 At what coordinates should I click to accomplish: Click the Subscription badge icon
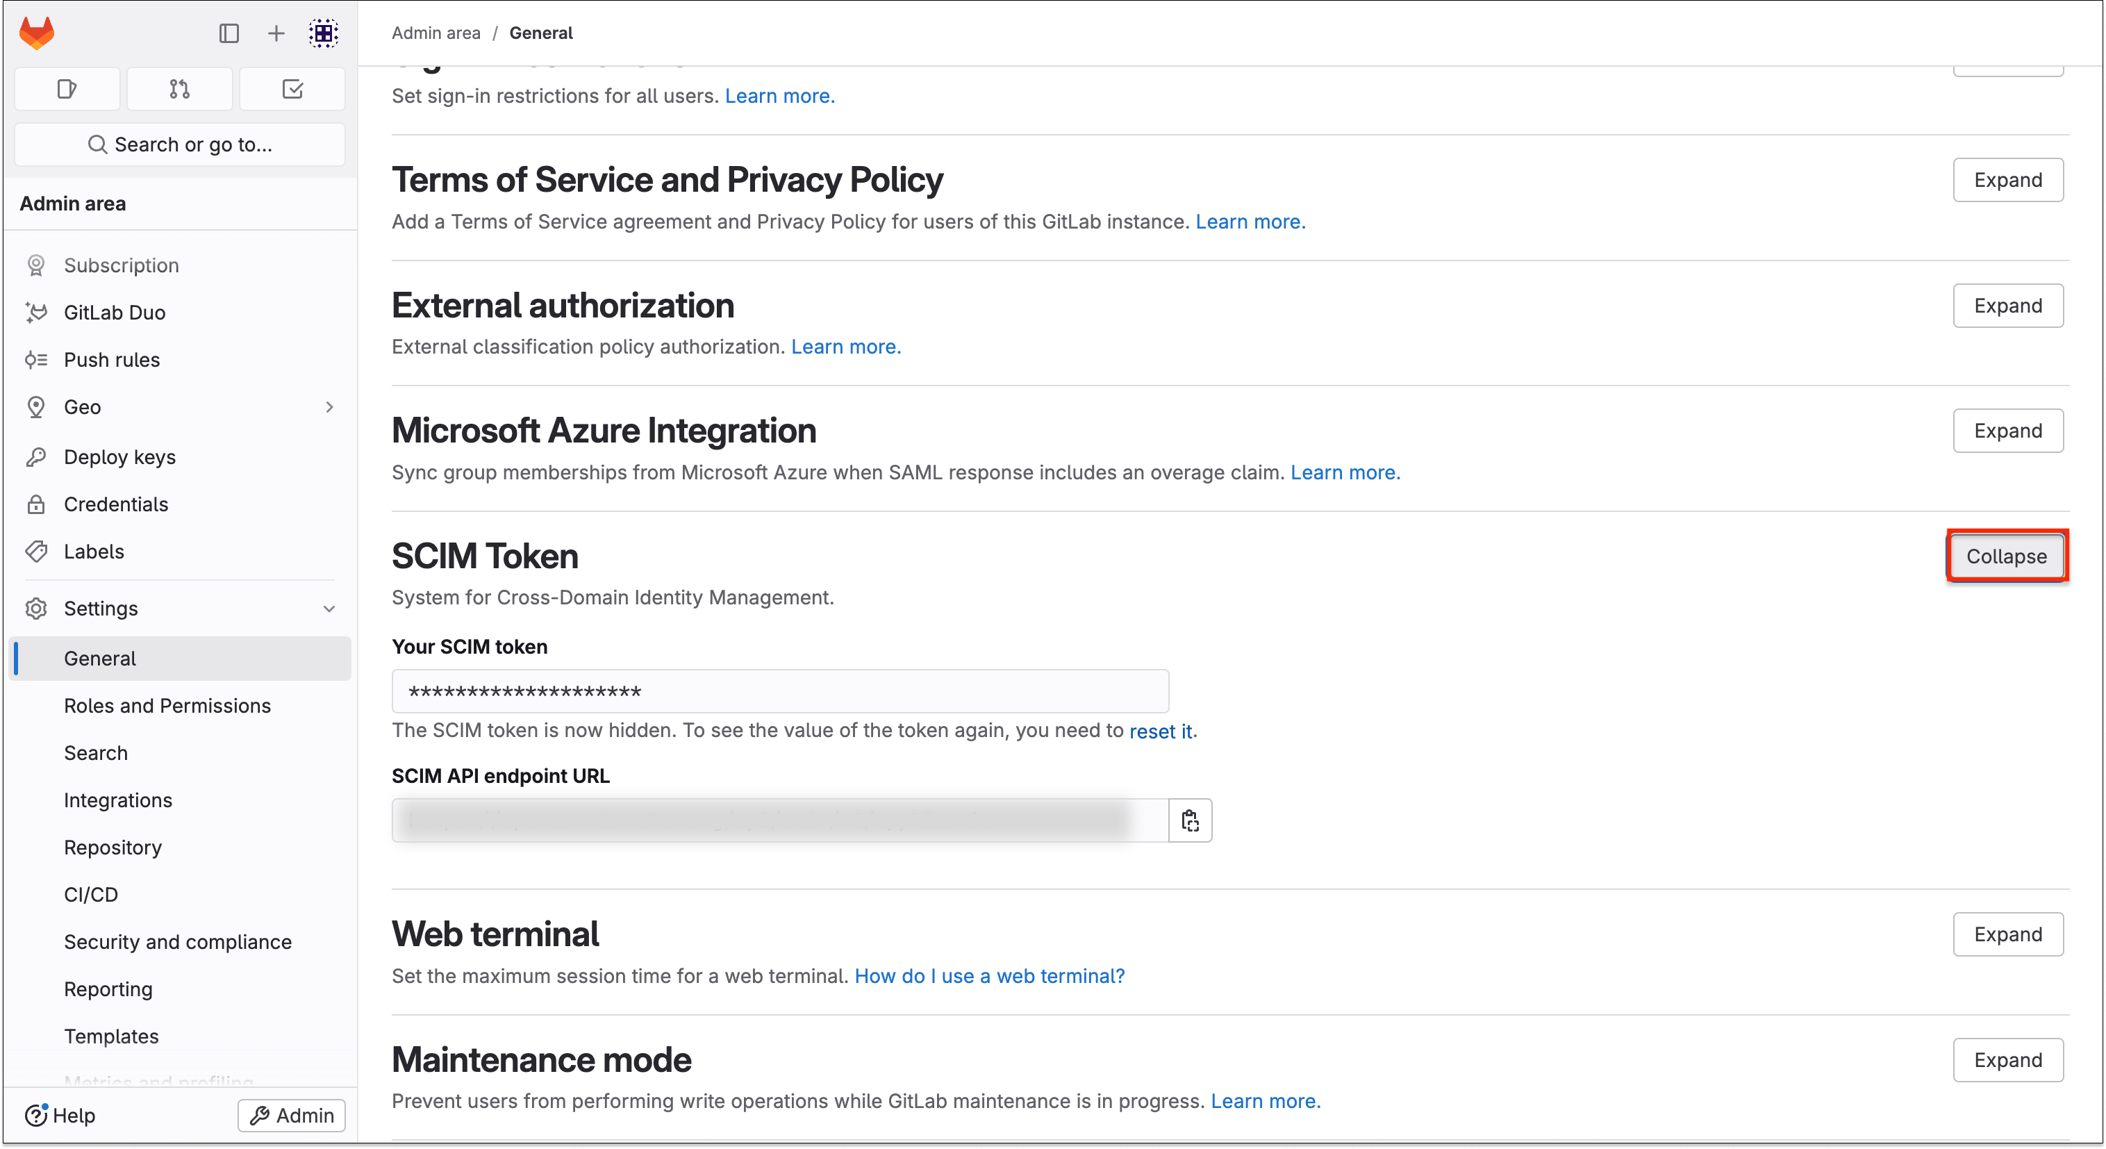tap(36, 265)
